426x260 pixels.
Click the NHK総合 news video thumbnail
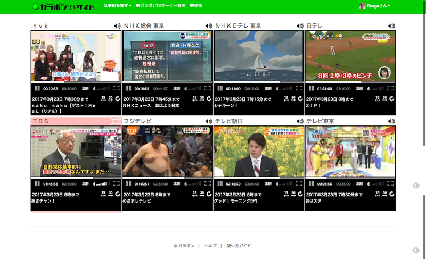tap(168, 56)
